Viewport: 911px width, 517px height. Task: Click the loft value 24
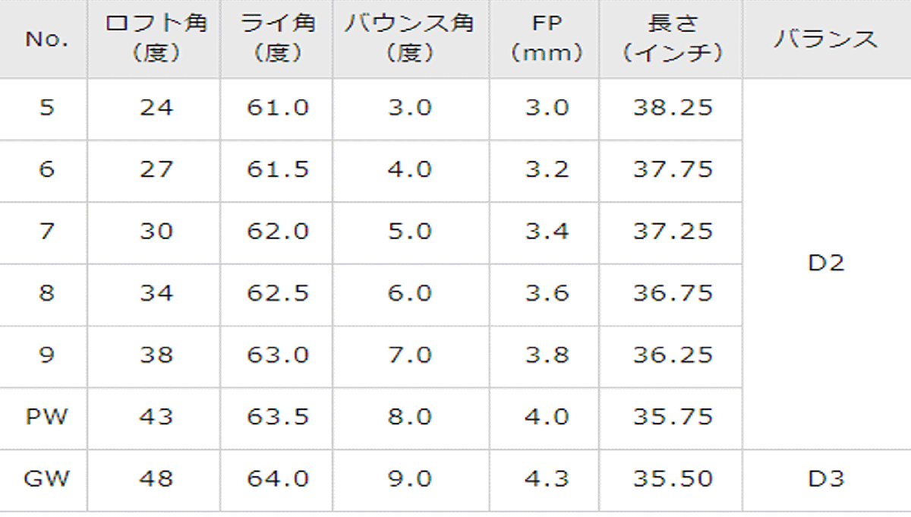click(x=156, y=108)
